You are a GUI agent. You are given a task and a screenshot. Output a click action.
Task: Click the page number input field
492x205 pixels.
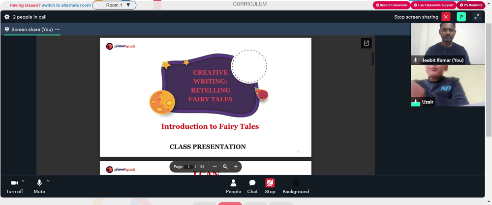(x=188, y=167)
